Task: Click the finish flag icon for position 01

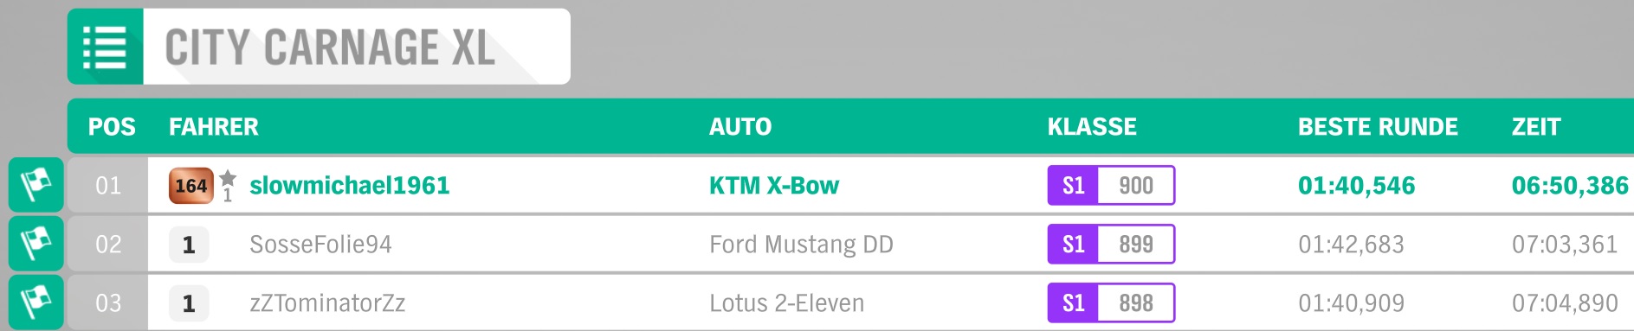Action: 36,185
